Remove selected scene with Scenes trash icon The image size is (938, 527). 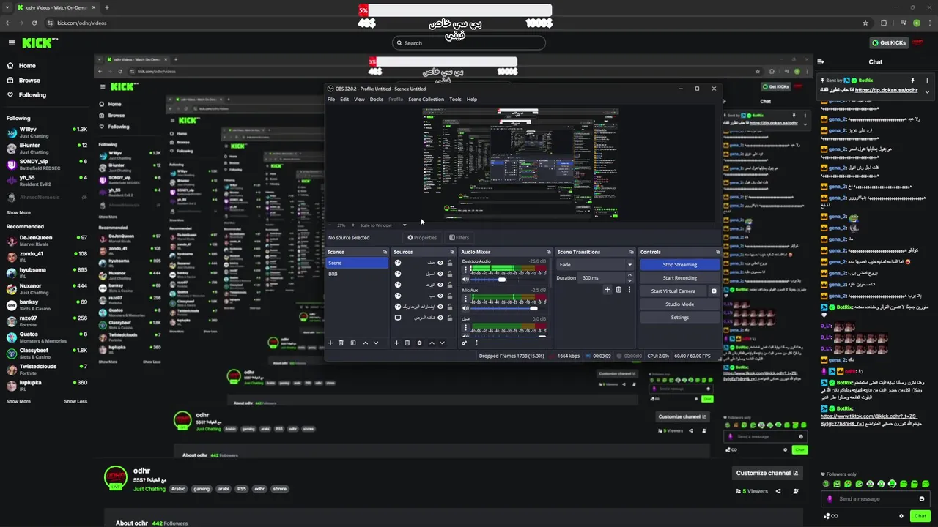click(x=341, y=343)
